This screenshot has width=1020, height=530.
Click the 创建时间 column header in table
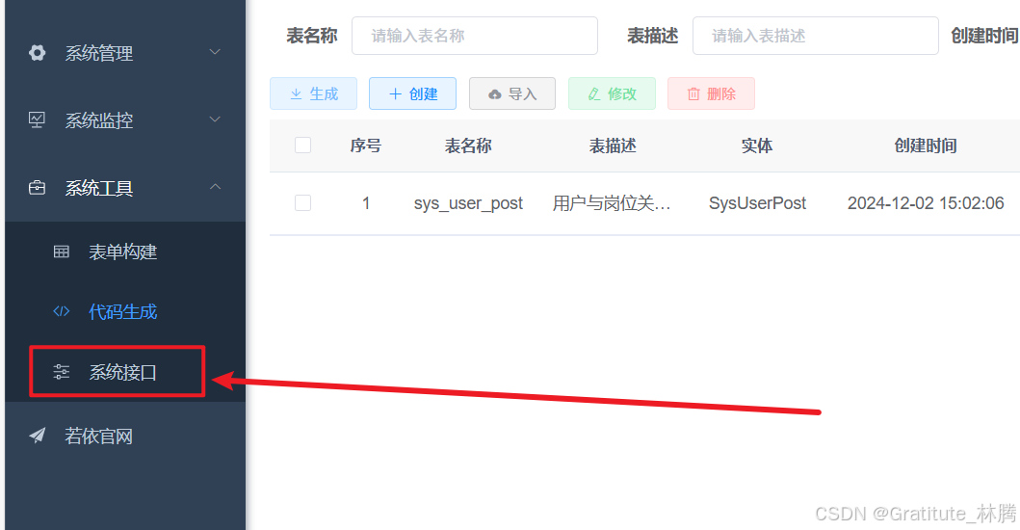point(926,146)
